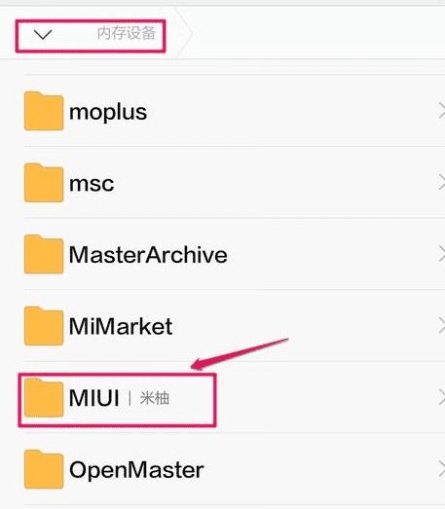
Task: Click the 内存设备 breadcrumb label
Action: click(127, 33)
